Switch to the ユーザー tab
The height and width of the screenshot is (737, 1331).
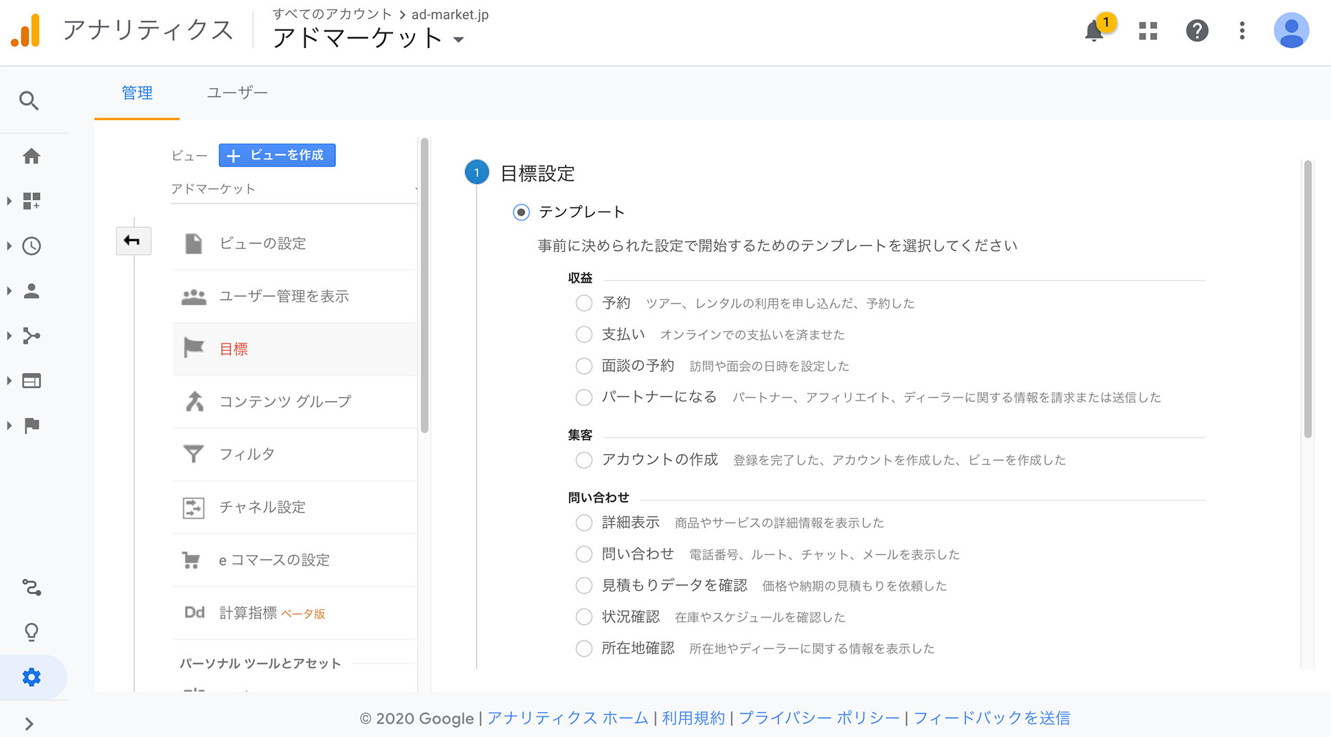tap(237, 93)
